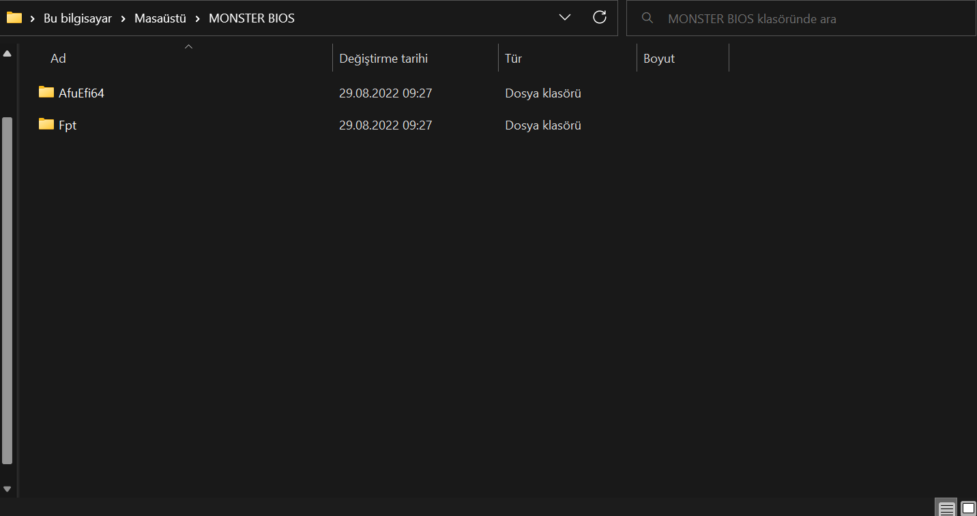Click the navigation pane scroll up arrow
This screenshot has height=516, width=977.
(8, 54)
